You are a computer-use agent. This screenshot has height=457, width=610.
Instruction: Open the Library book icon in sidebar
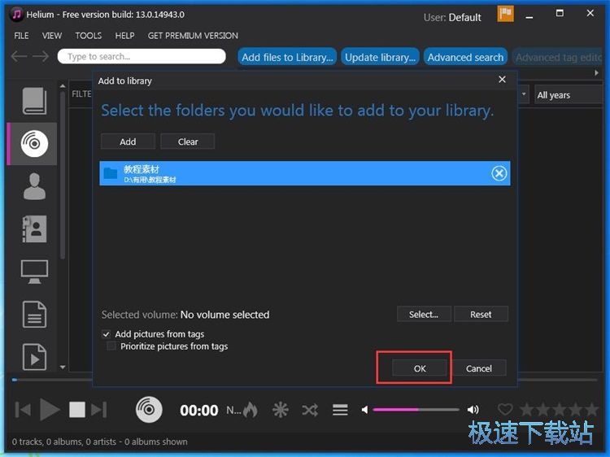(34, 101)
